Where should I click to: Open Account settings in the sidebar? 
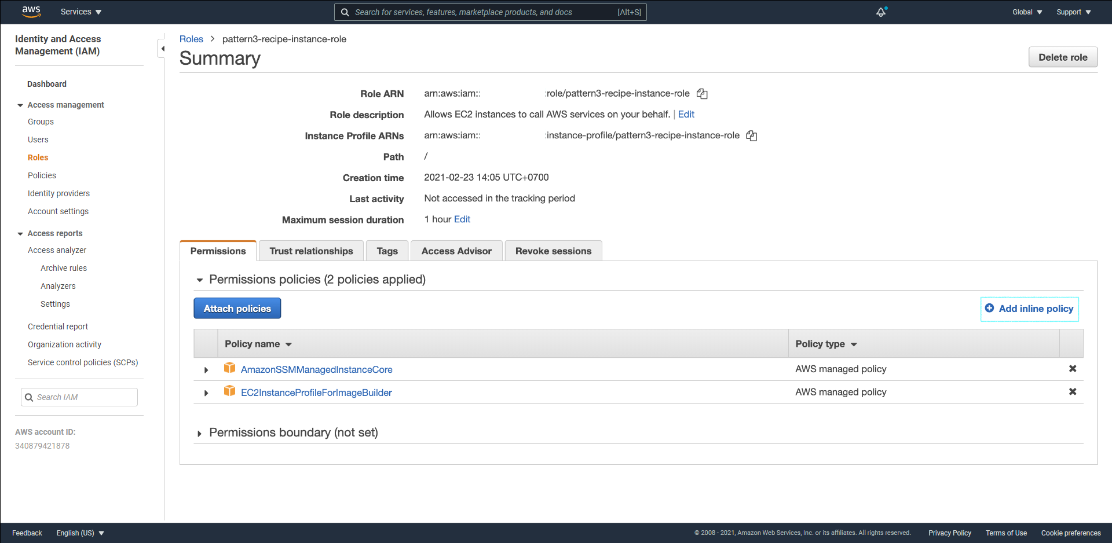[x=58, y=211]
